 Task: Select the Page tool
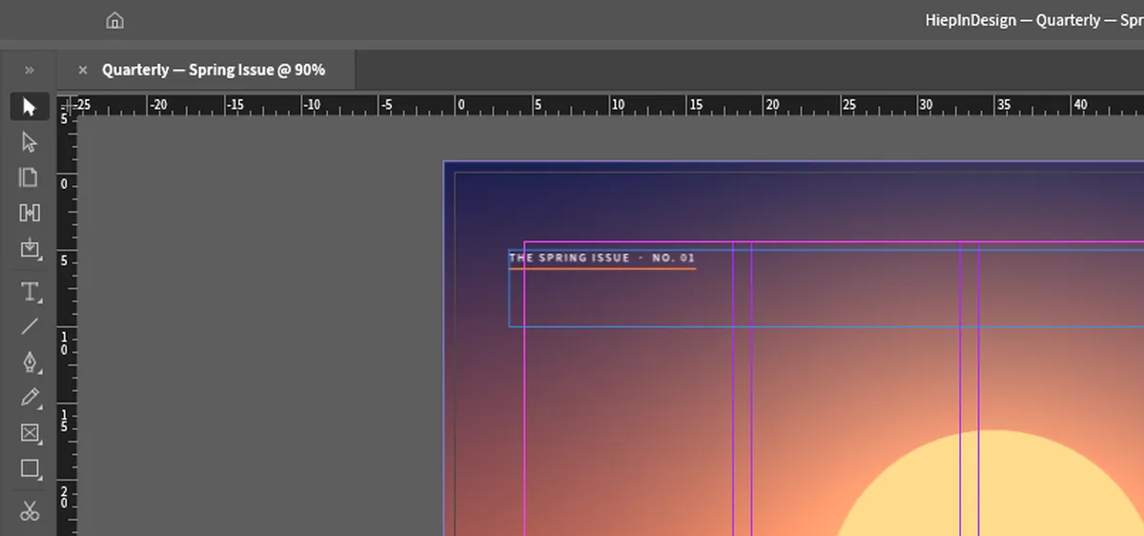click(x=30, y=177)
